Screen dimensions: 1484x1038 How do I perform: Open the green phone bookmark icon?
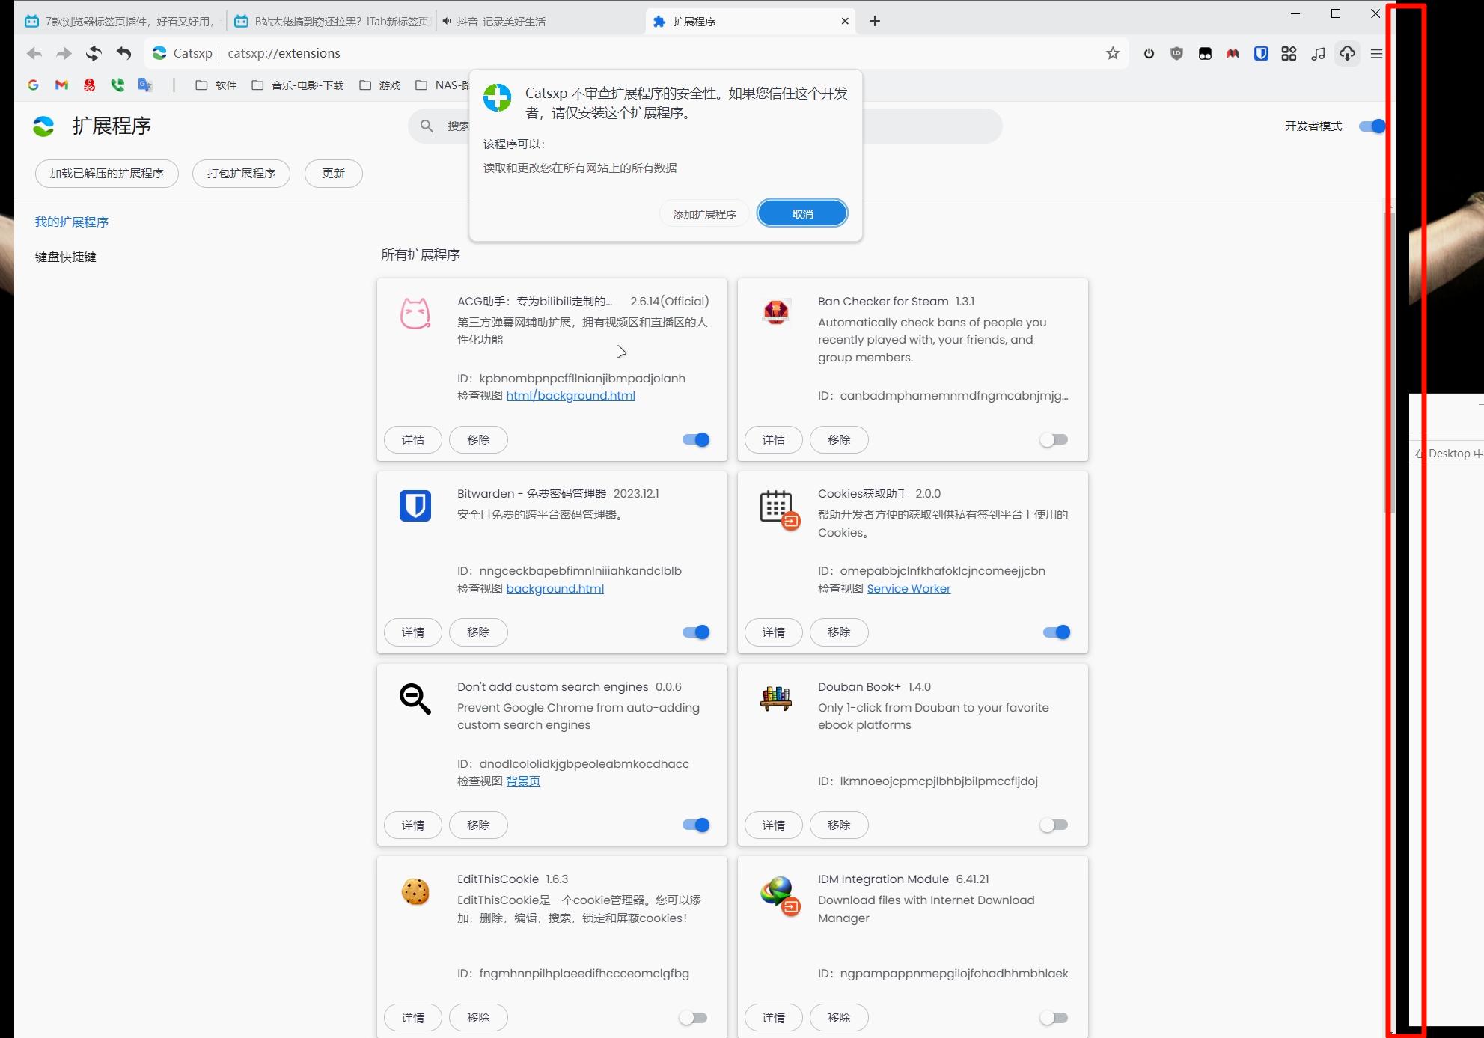pyautogui.click(x=117, y=85)
